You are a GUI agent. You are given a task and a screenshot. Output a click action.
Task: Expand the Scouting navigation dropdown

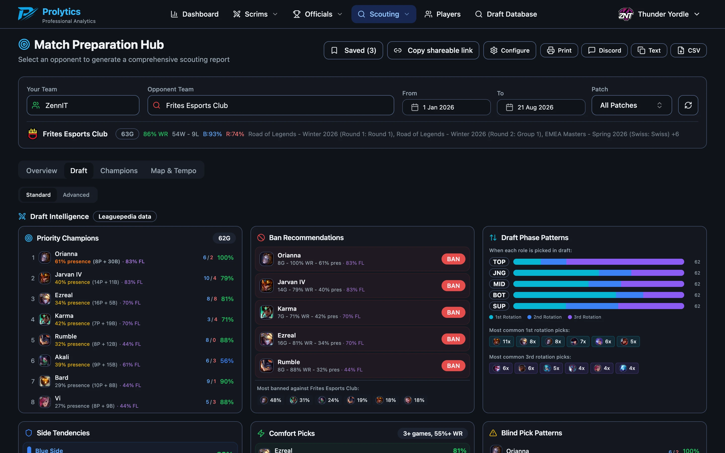pos(383,14)
